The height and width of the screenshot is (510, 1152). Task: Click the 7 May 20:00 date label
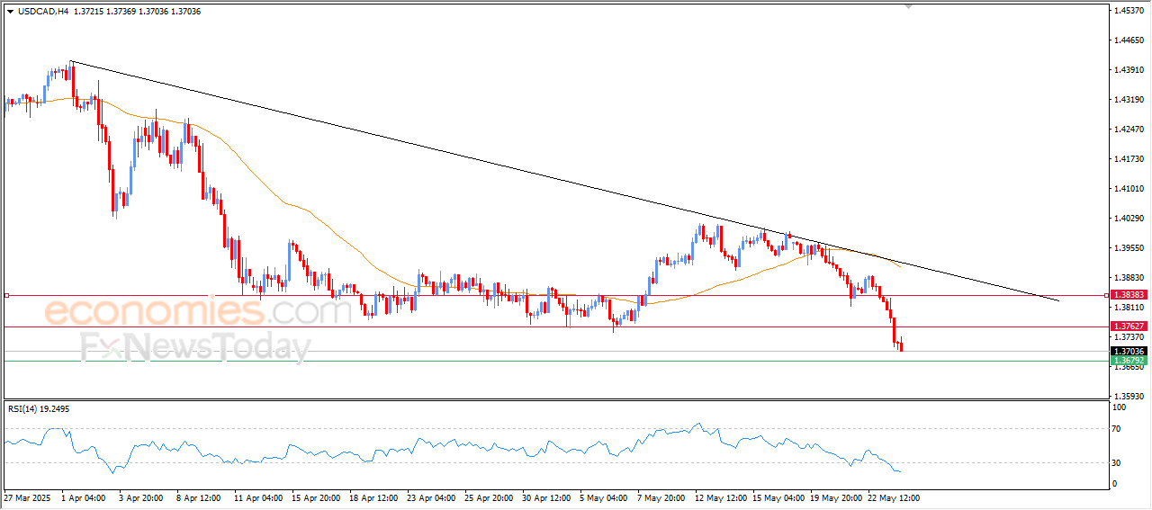tap(661, 497)
